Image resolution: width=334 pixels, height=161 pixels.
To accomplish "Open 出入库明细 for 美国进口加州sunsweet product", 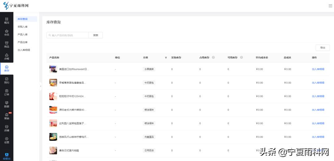I will (318, 69).
